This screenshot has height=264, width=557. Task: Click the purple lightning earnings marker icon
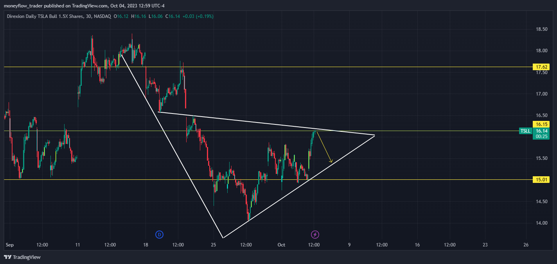315,234
